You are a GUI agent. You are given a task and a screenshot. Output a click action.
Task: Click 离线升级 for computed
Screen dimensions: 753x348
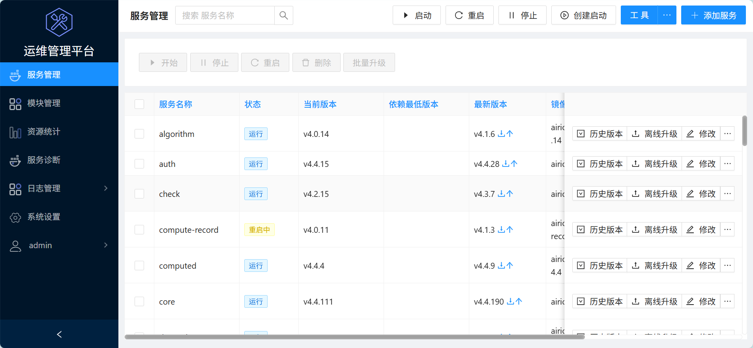[654, 266]
